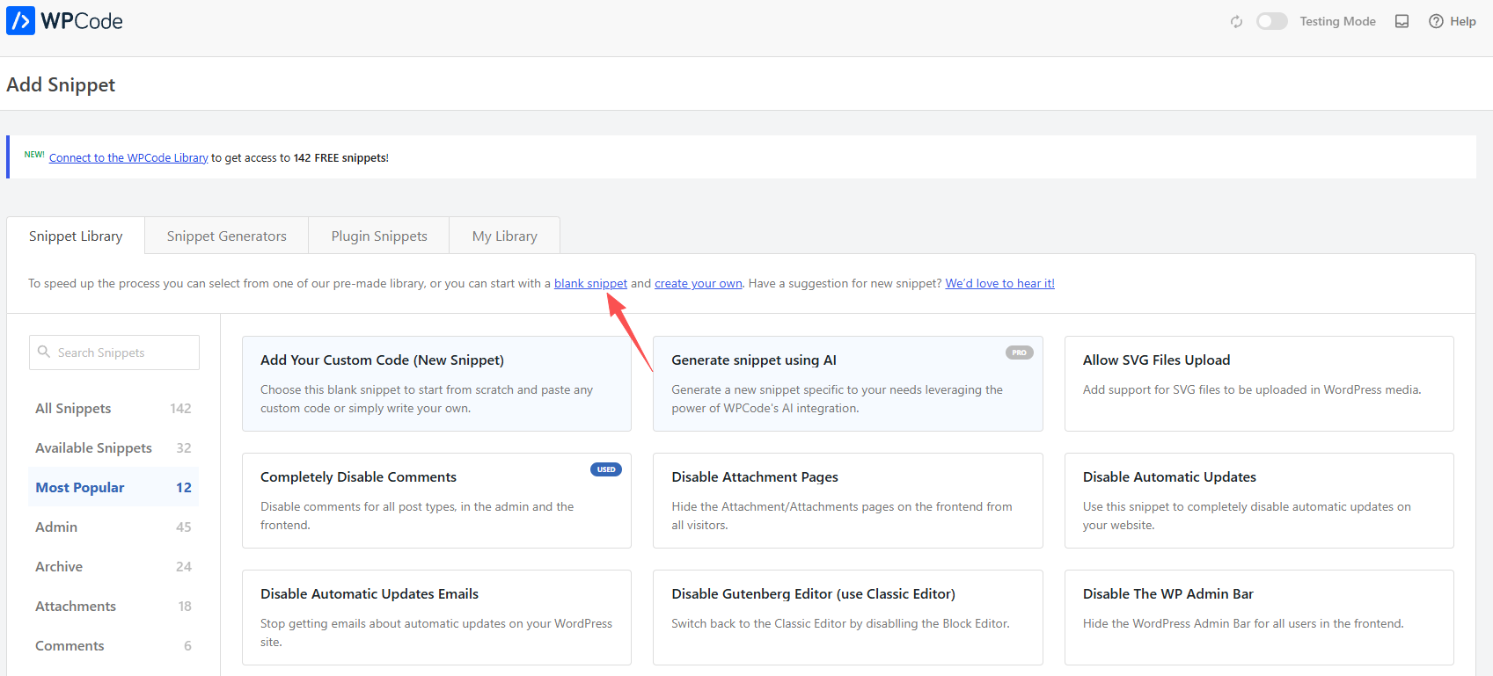Click the search magnifier icon

(44, 352)
